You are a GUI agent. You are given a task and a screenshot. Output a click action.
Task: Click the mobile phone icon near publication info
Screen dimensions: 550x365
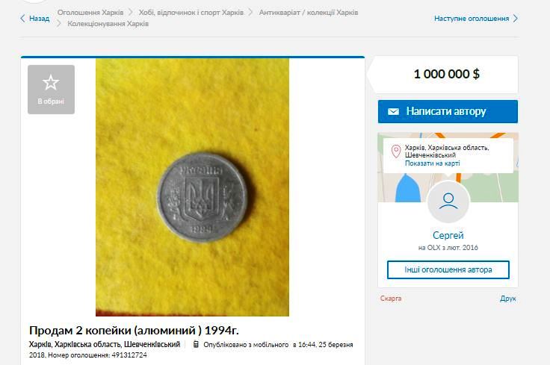tap(196, 344)
